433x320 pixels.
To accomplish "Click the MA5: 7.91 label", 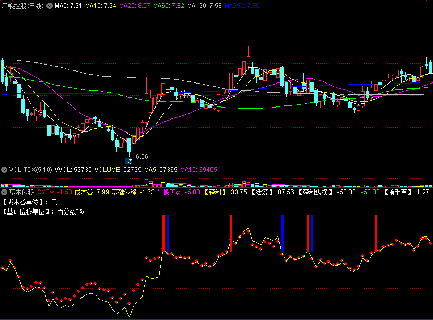I will 68,6.
